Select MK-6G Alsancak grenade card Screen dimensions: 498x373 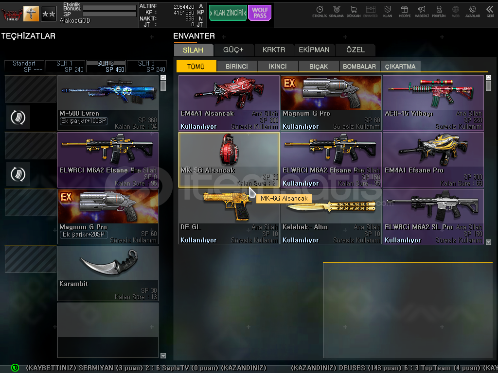(229, 160)
